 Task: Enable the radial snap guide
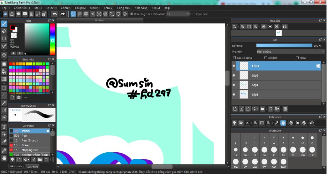(x=99, y=14)
